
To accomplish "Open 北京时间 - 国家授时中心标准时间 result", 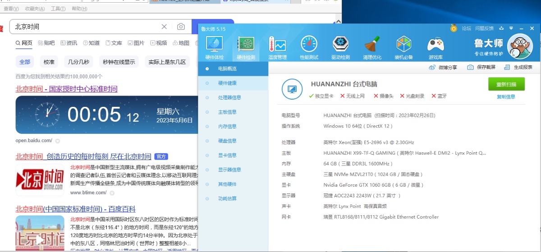I will pos(67,89).
